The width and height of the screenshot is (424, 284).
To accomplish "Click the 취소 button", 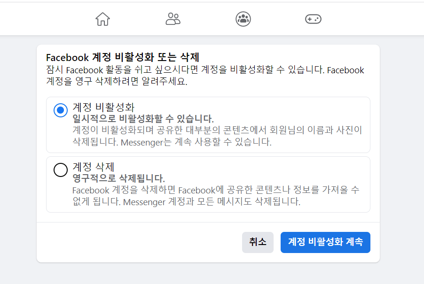I will tap(258, 242).
